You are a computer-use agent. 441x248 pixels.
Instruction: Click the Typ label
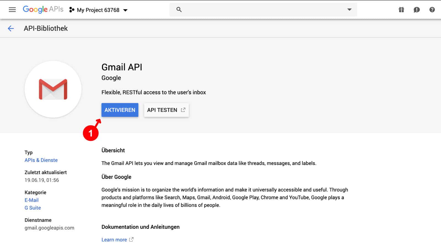tap(28, 152)
